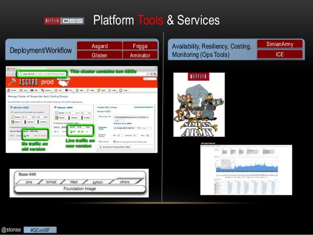
Task: Click Delete in the obiwan-v064 panel
Action: click(x=60, y=118)
